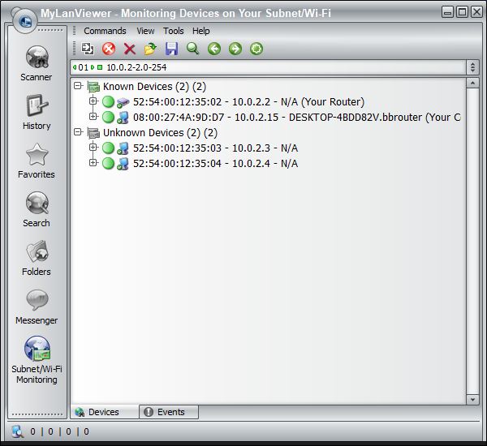Open the View menu
The image size is (487, 446).
145,31
